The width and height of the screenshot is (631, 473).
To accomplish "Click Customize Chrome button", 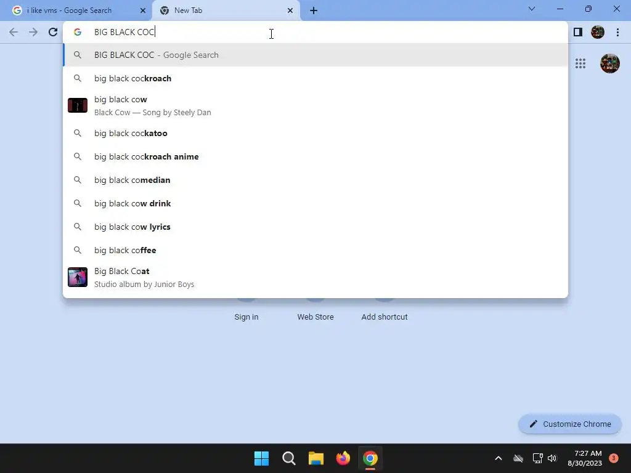I will coord(570,424).
